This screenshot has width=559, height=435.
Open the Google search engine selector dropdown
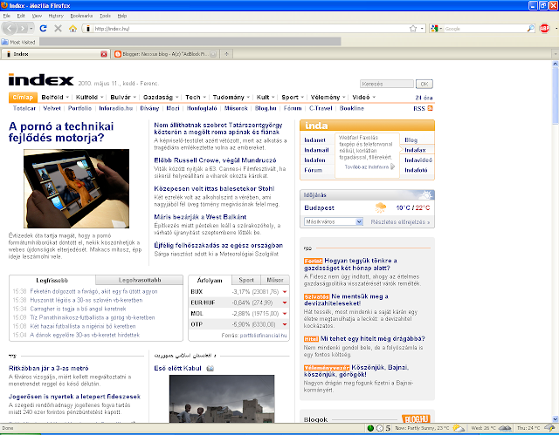tap(440, 29)
